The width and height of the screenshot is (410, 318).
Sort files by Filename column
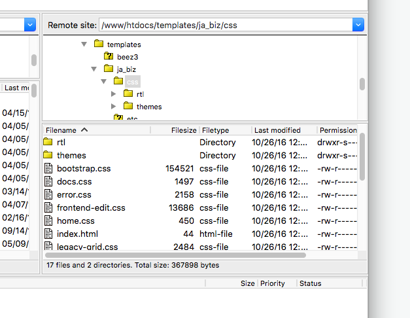[x=65, y=130]
